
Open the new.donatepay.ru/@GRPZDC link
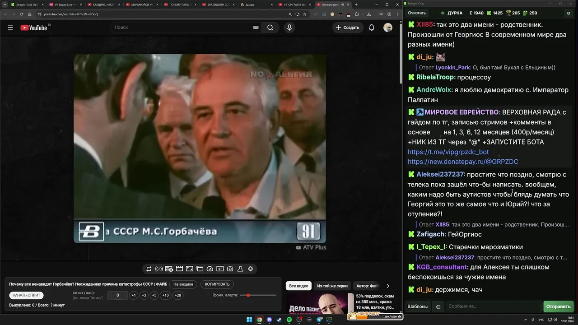[463, 162]
